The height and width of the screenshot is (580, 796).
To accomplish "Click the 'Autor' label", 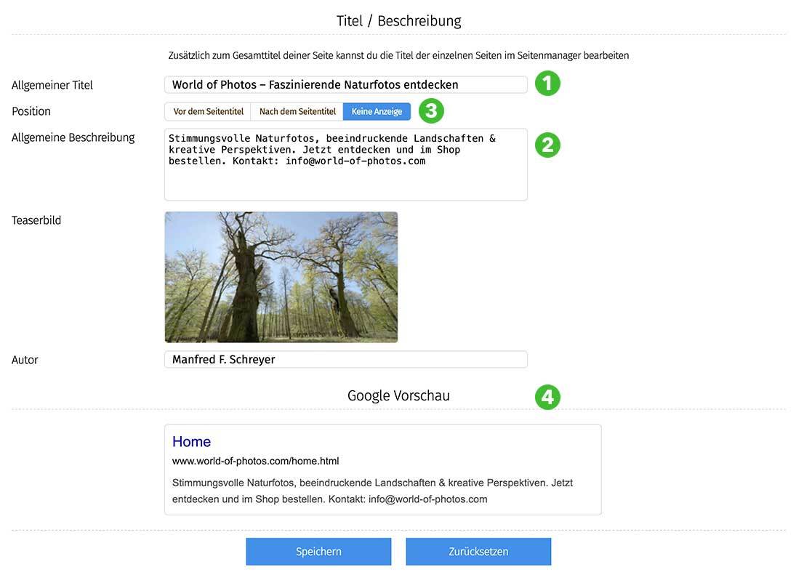I will (x=25, y=360).
